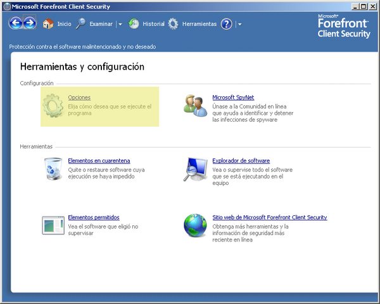The height and width of the screenshot is (304, 380).
Task: Open Historial from the toolbar
Action: [153, 24]
